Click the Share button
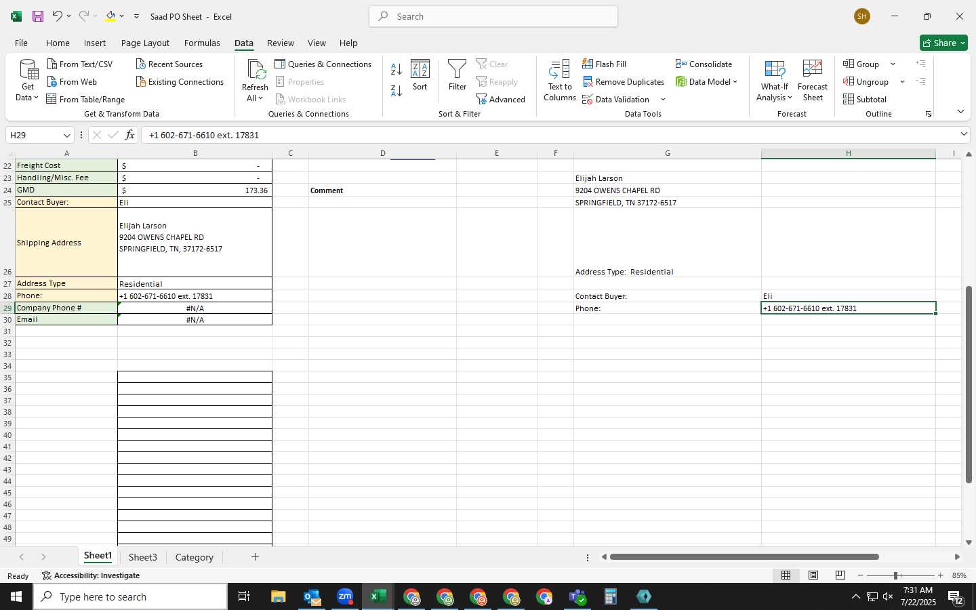This screenshot has height=610, width=976. 943,43
